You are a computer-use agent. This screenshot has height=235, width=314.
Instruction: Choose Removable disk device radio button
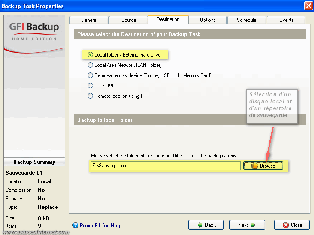[x=90, y=75]
